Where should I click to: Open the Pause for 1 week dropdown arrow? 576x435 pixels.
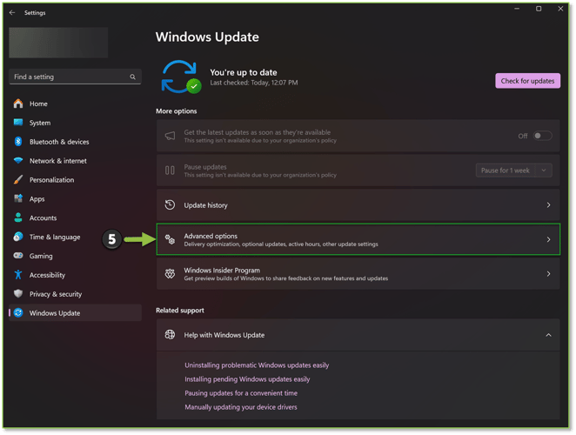544,171
